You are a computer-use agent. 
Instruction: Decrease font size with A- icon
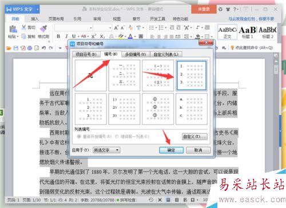tap(122, 28)
